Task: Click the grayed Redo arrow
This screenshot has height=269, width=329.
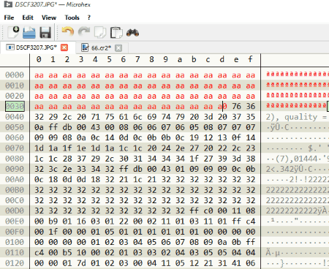Action: [84, 32]
